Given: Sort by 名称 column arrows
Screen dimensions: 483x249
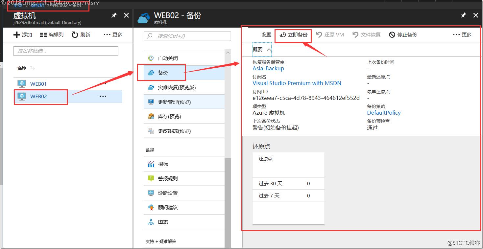Looking at the screenshot, I should [x=32, y=68].
